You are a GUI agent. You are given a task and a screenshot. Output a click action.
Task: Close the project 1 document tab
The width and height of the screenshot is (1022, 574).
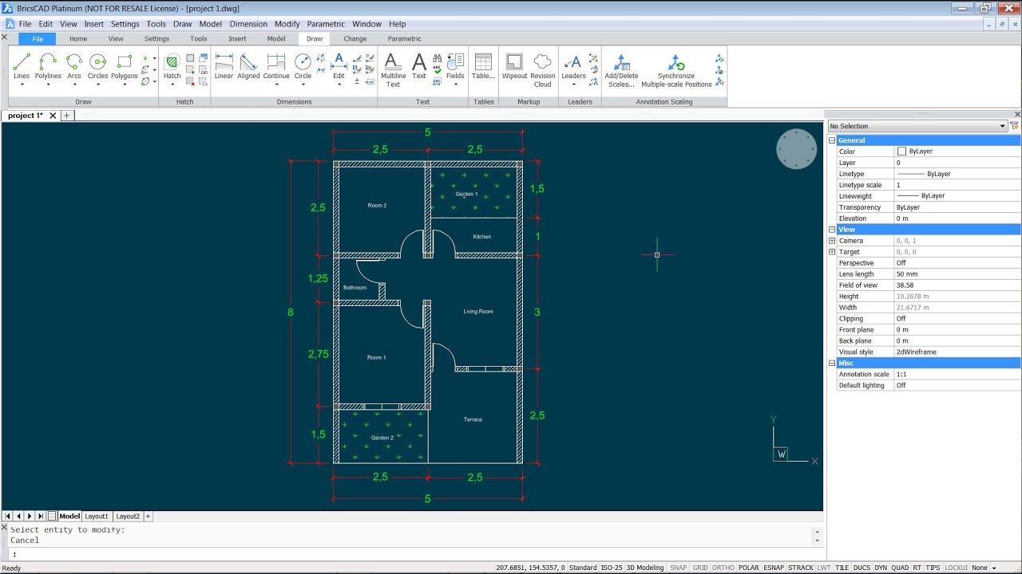coord(53,116)
